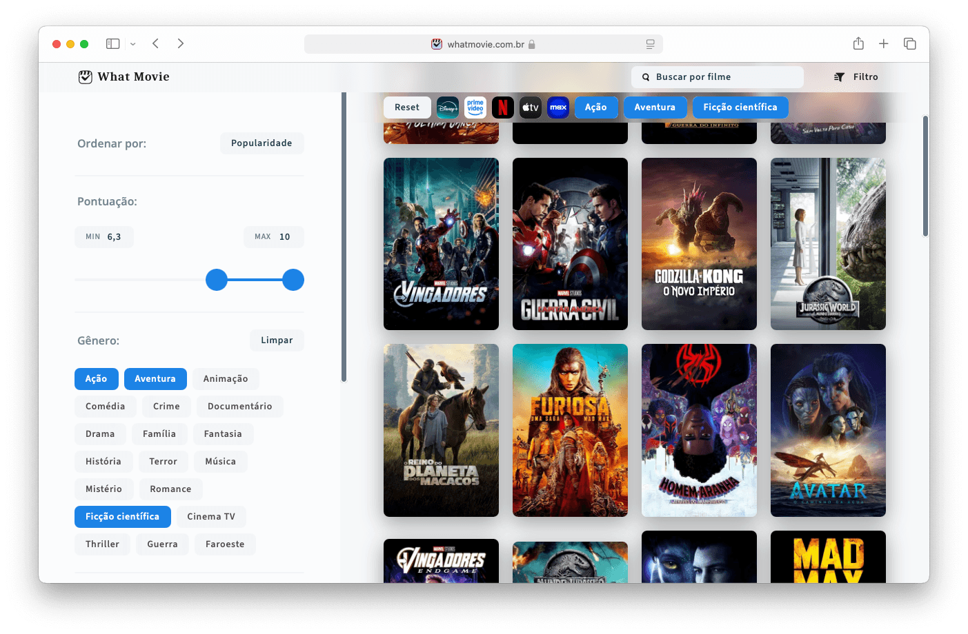The width and height of the screenshot is (968, 634).
Task: Open Safari tab overview icon
Action: [x=910, y=43]
